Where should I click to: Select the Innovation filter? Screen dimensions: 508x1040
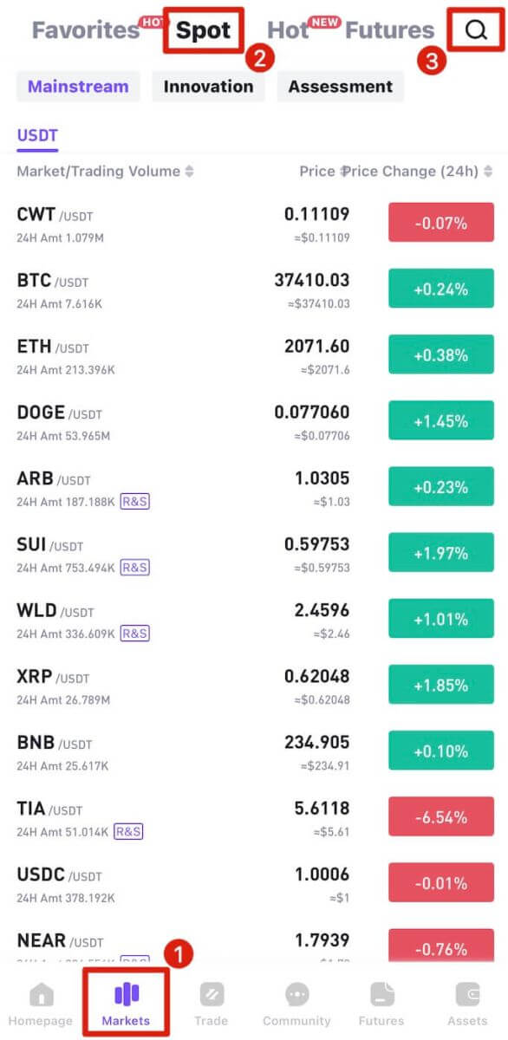point(208,86)
